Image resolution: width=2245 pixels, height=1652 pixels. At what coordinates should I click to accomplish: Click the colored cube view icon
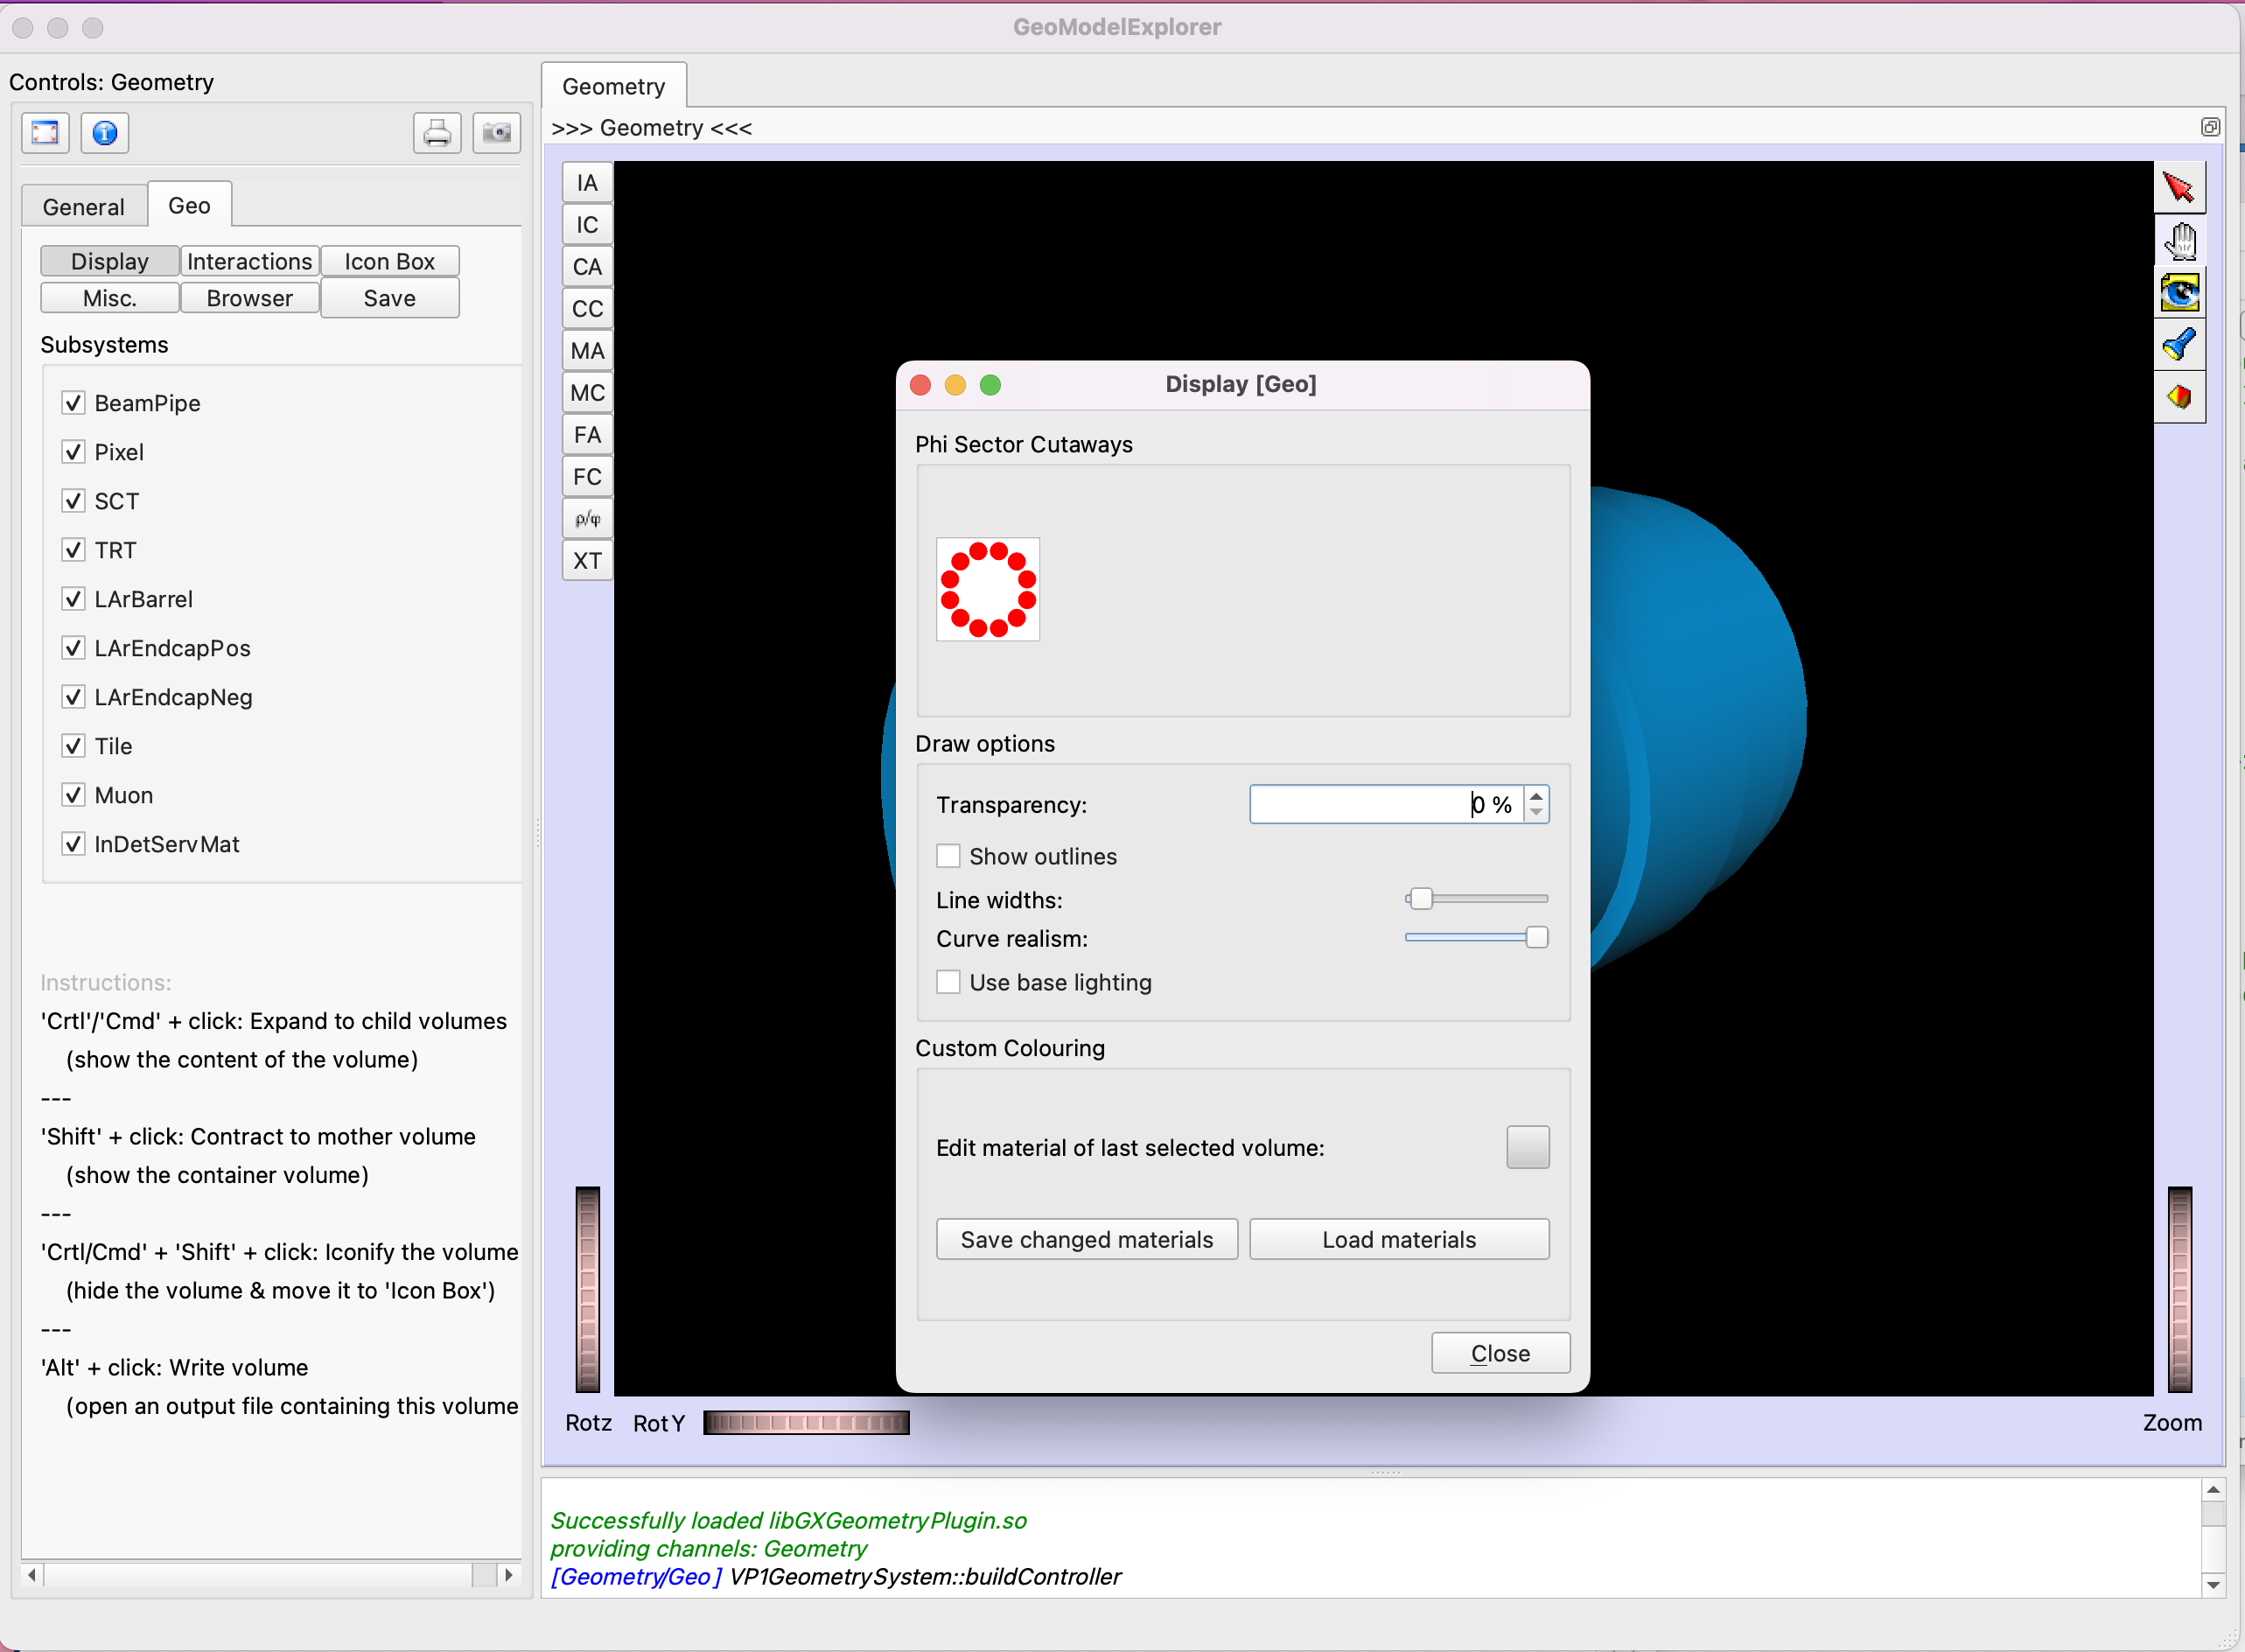[x=2179, y=397]
